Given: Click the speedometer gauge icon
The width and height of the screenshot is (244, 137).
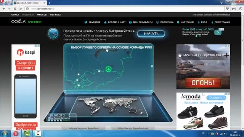Looking at the screenshot, I should [53, 33].
